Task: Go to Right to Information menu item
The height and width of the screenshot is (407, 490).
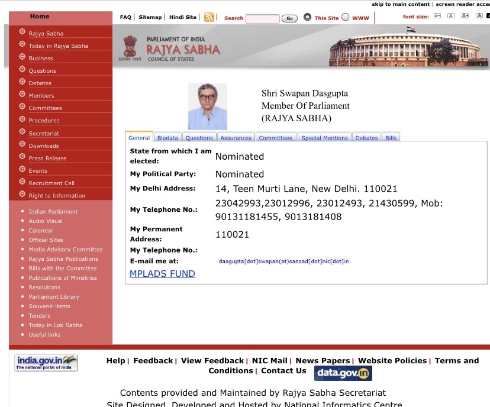Action: point(57,196)
